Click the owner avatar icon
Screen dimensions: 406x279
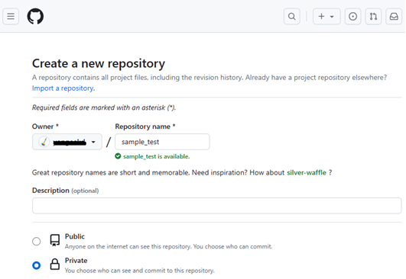[44, 142]
